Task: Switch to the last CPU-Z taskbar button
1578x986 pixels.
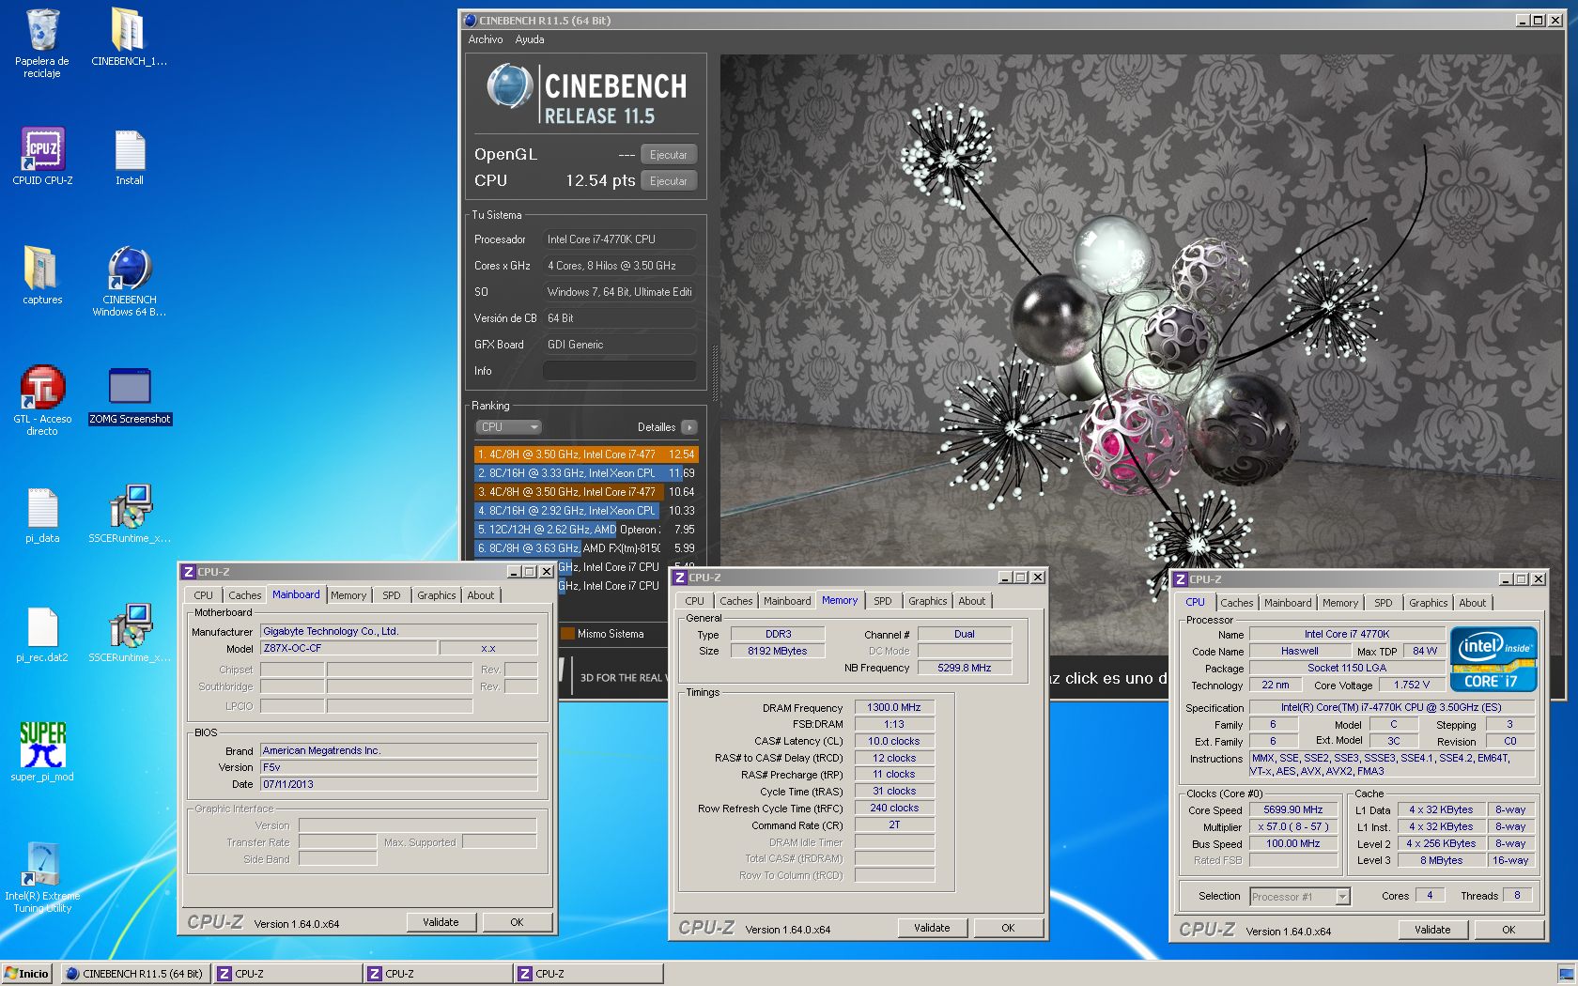Action: point(588,974)
